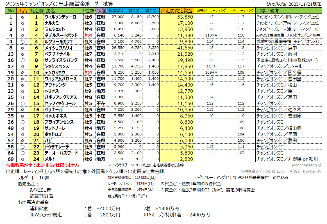Click the red warning text 掲載馬が全て出走するとは限りません
The height and width of the screenshot is (224, 327).
click(42, 166)
